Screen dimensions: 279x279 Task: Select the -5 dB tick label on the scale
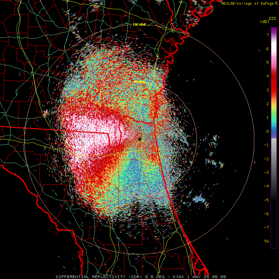[266, 200]
